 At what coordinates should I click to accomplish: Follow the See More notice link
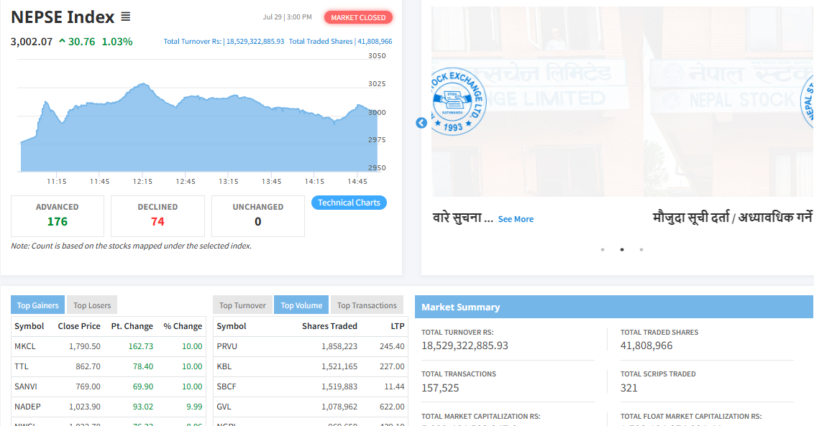click(x=516, y=219)
